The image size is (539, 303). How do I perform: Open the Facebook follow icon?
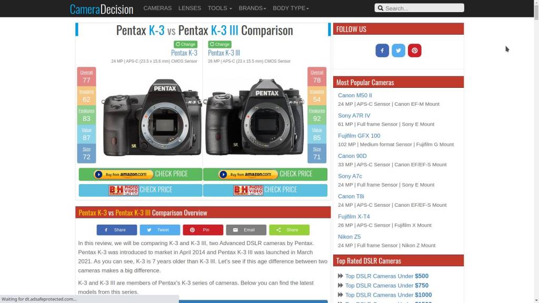382,50
